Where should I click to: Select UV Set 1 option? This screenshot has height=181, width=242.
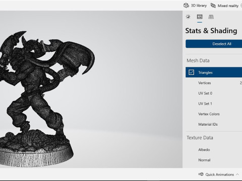pos(205,104)
